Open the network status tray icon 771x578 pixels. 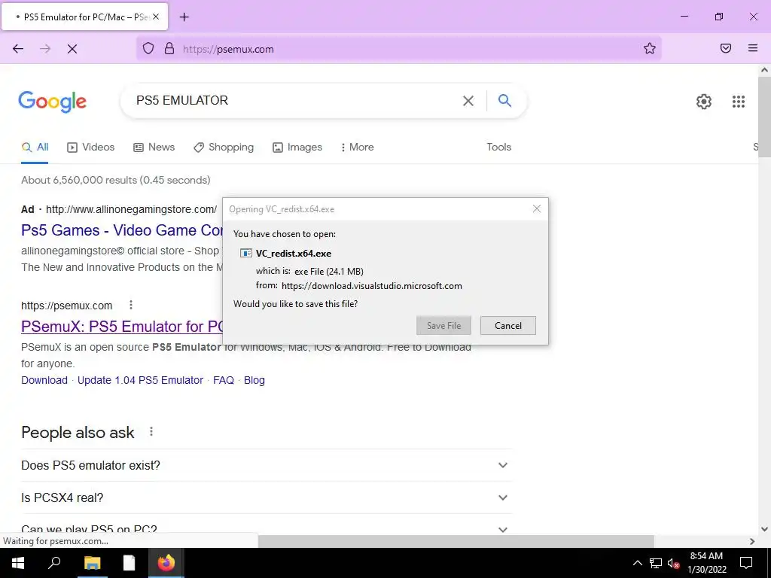(656, 563)
